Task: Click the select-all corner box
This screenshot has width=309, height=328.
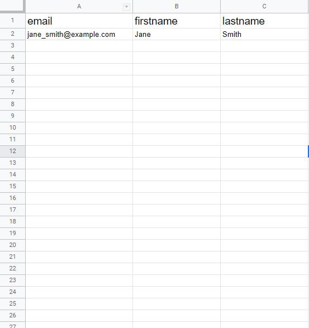Action: coord(12,6)
